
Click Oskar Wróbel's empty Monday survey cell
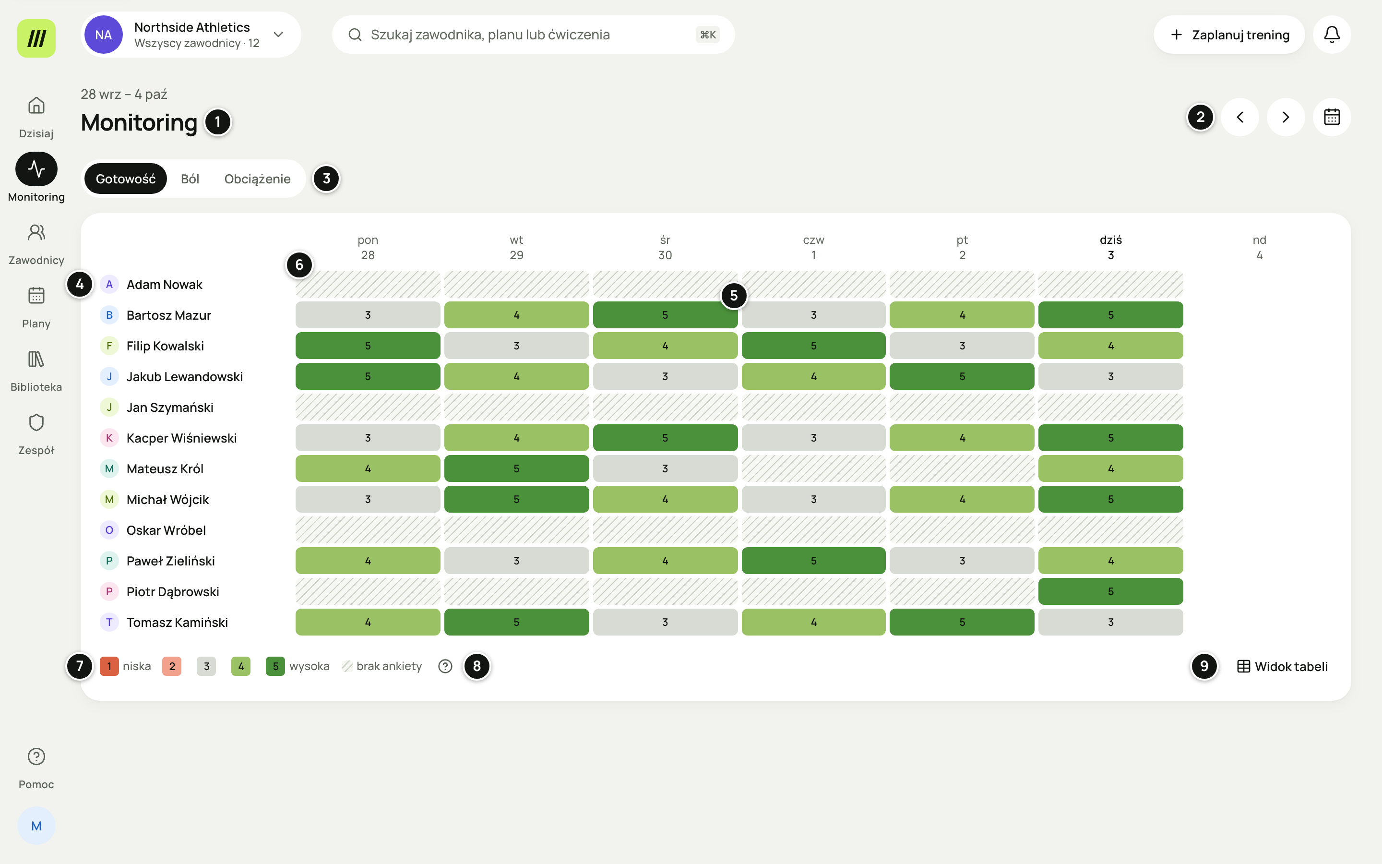coord(368,530)
